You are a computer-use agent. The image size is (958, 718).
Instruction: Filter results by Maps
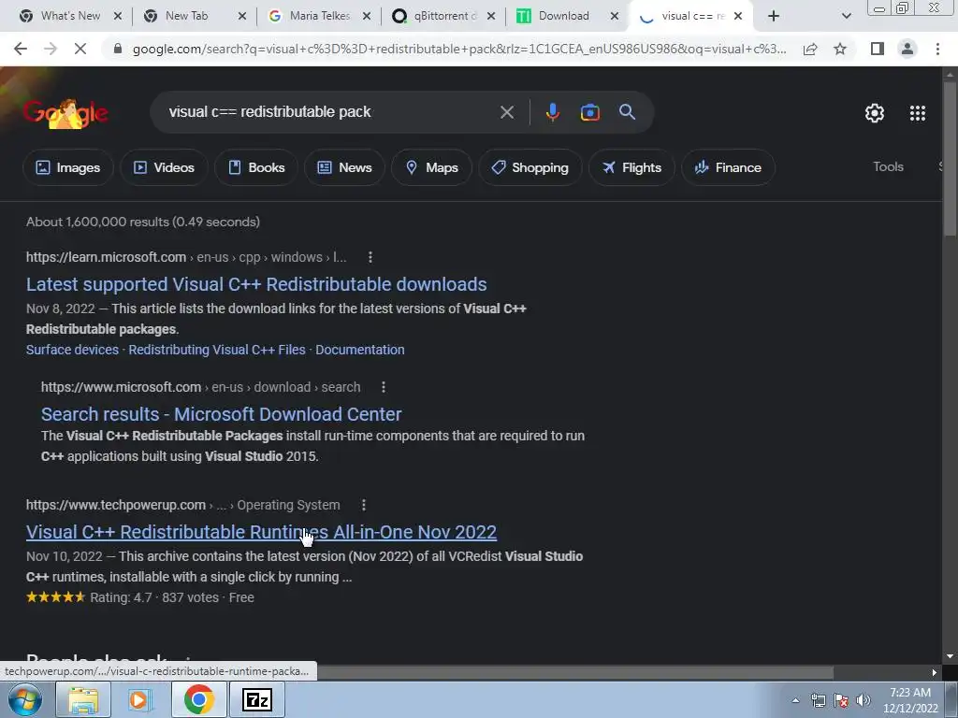tap(431, 167)
